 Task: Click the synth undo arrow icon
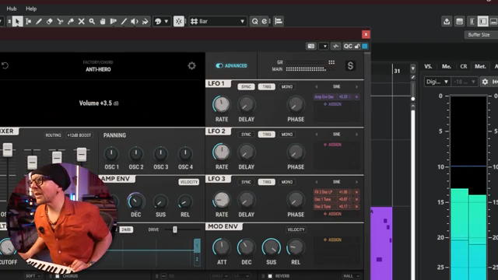[x=5, y=65]
